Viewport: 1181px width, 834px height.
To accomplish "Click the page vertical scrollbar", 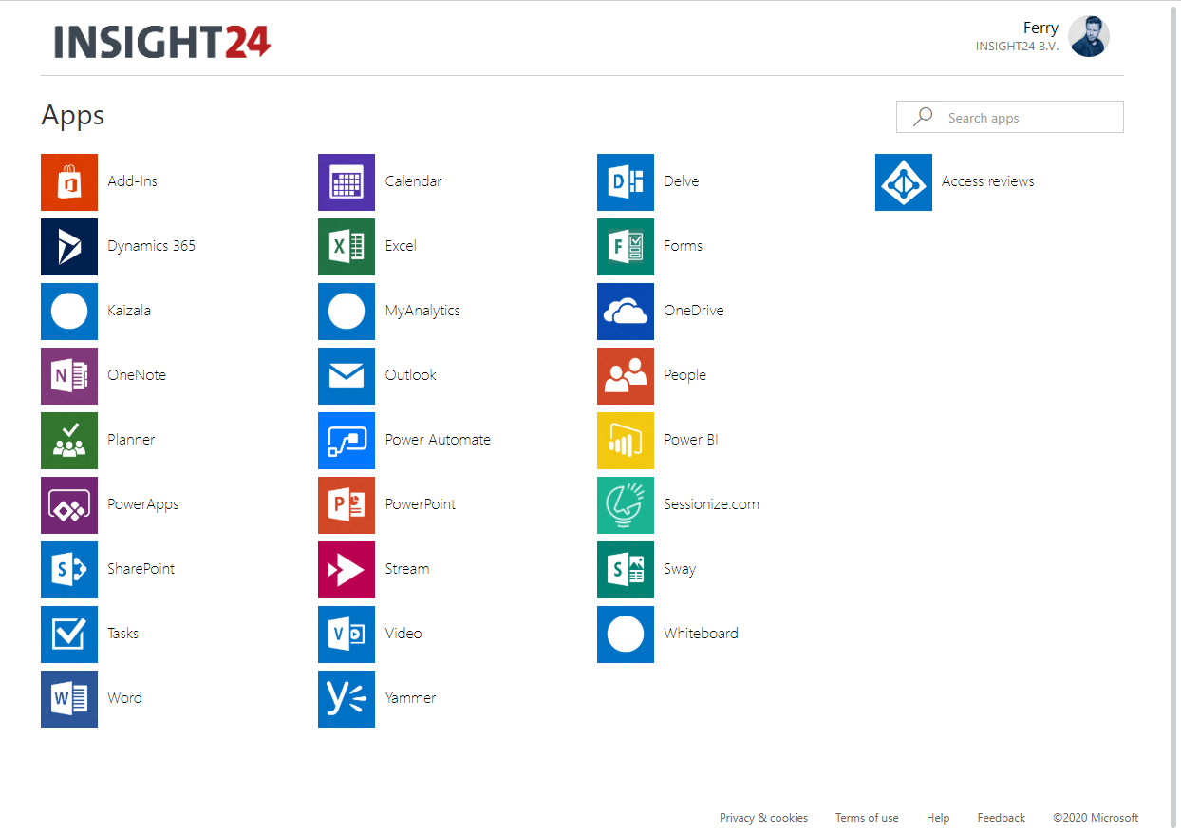I will [x=1173, y=417].
